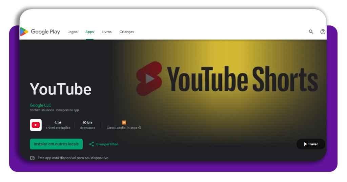Click the 4,1 star rating value
Viewport: 347px width, 182px height.
pos(58,122)
